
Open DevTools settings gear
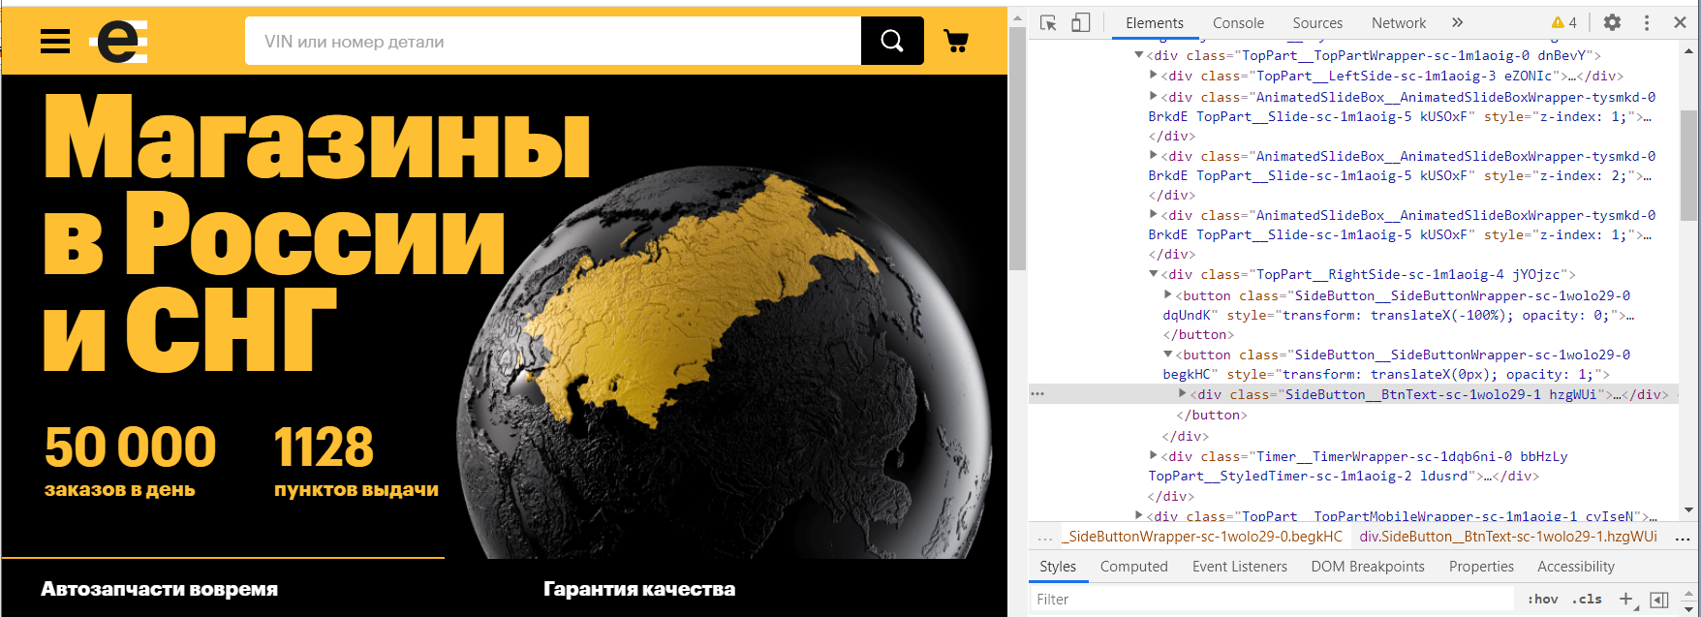1612,22
